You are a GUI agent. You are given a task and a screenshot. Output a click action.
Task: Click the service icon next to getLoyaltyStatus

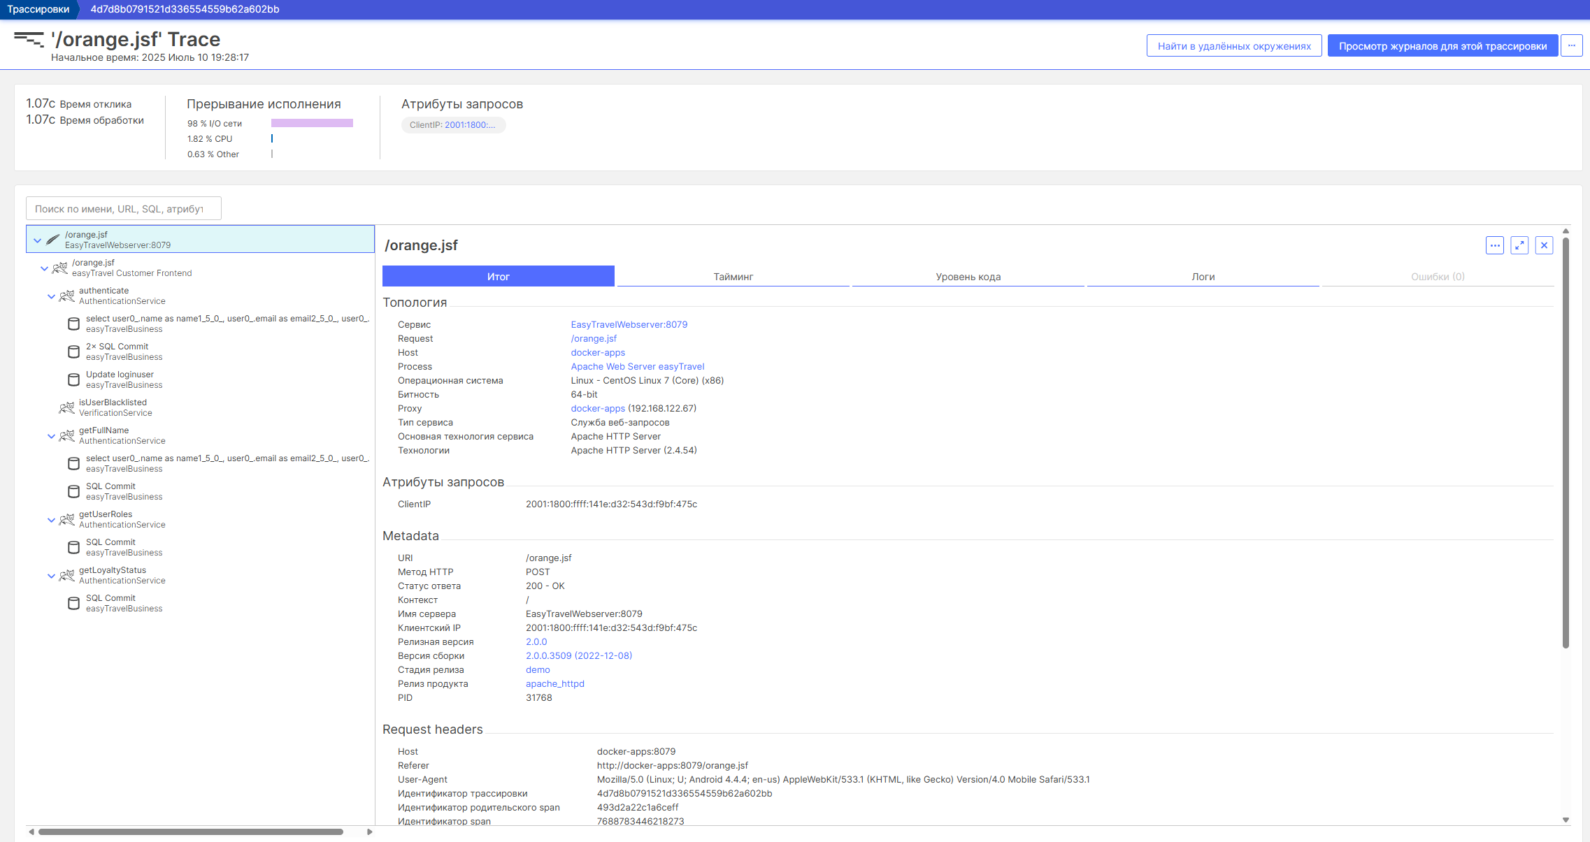point(67,575)
